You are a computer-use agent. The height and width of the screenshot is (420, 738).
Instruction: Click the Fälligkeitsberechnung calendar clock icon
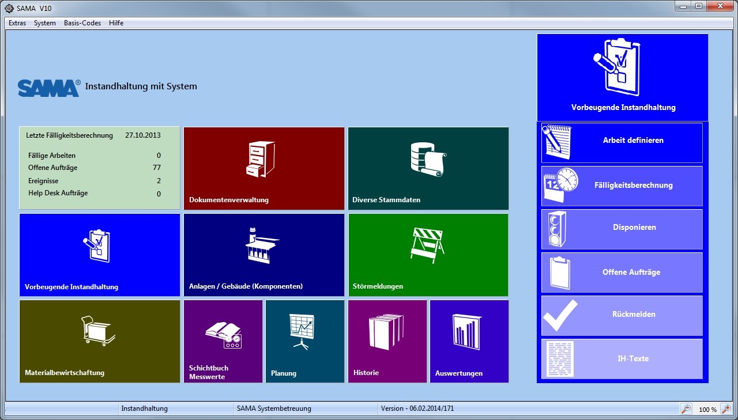560,186
